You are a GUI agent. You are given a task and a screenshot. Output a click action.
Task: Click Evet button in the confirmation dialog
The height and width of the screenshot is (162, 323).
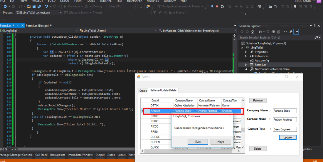pyautogui.click(x=198, y=142)
